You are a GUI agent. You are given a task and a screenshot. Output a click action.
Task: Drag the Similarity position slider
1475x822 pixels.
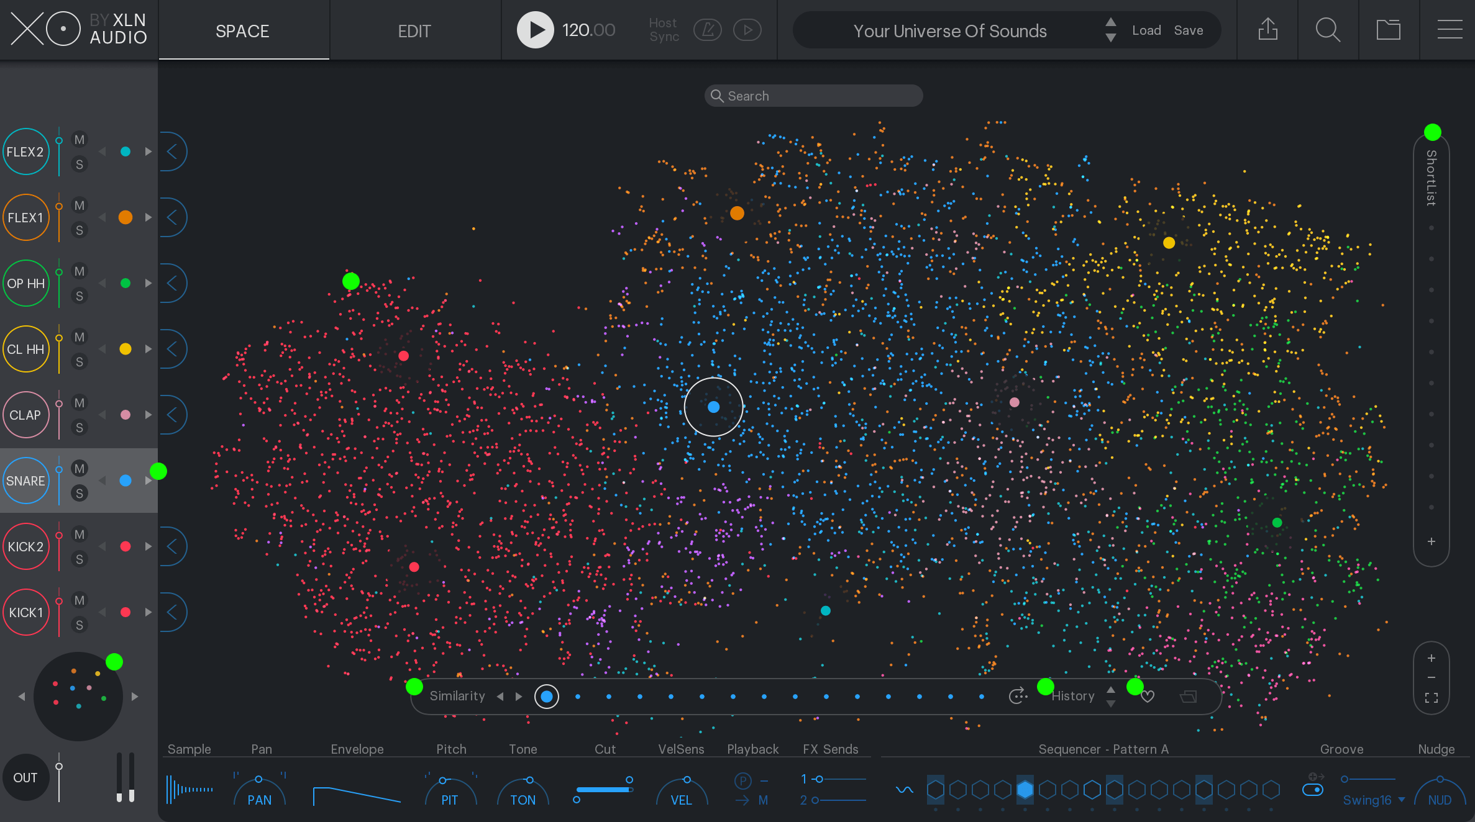[x=546, y=697]
